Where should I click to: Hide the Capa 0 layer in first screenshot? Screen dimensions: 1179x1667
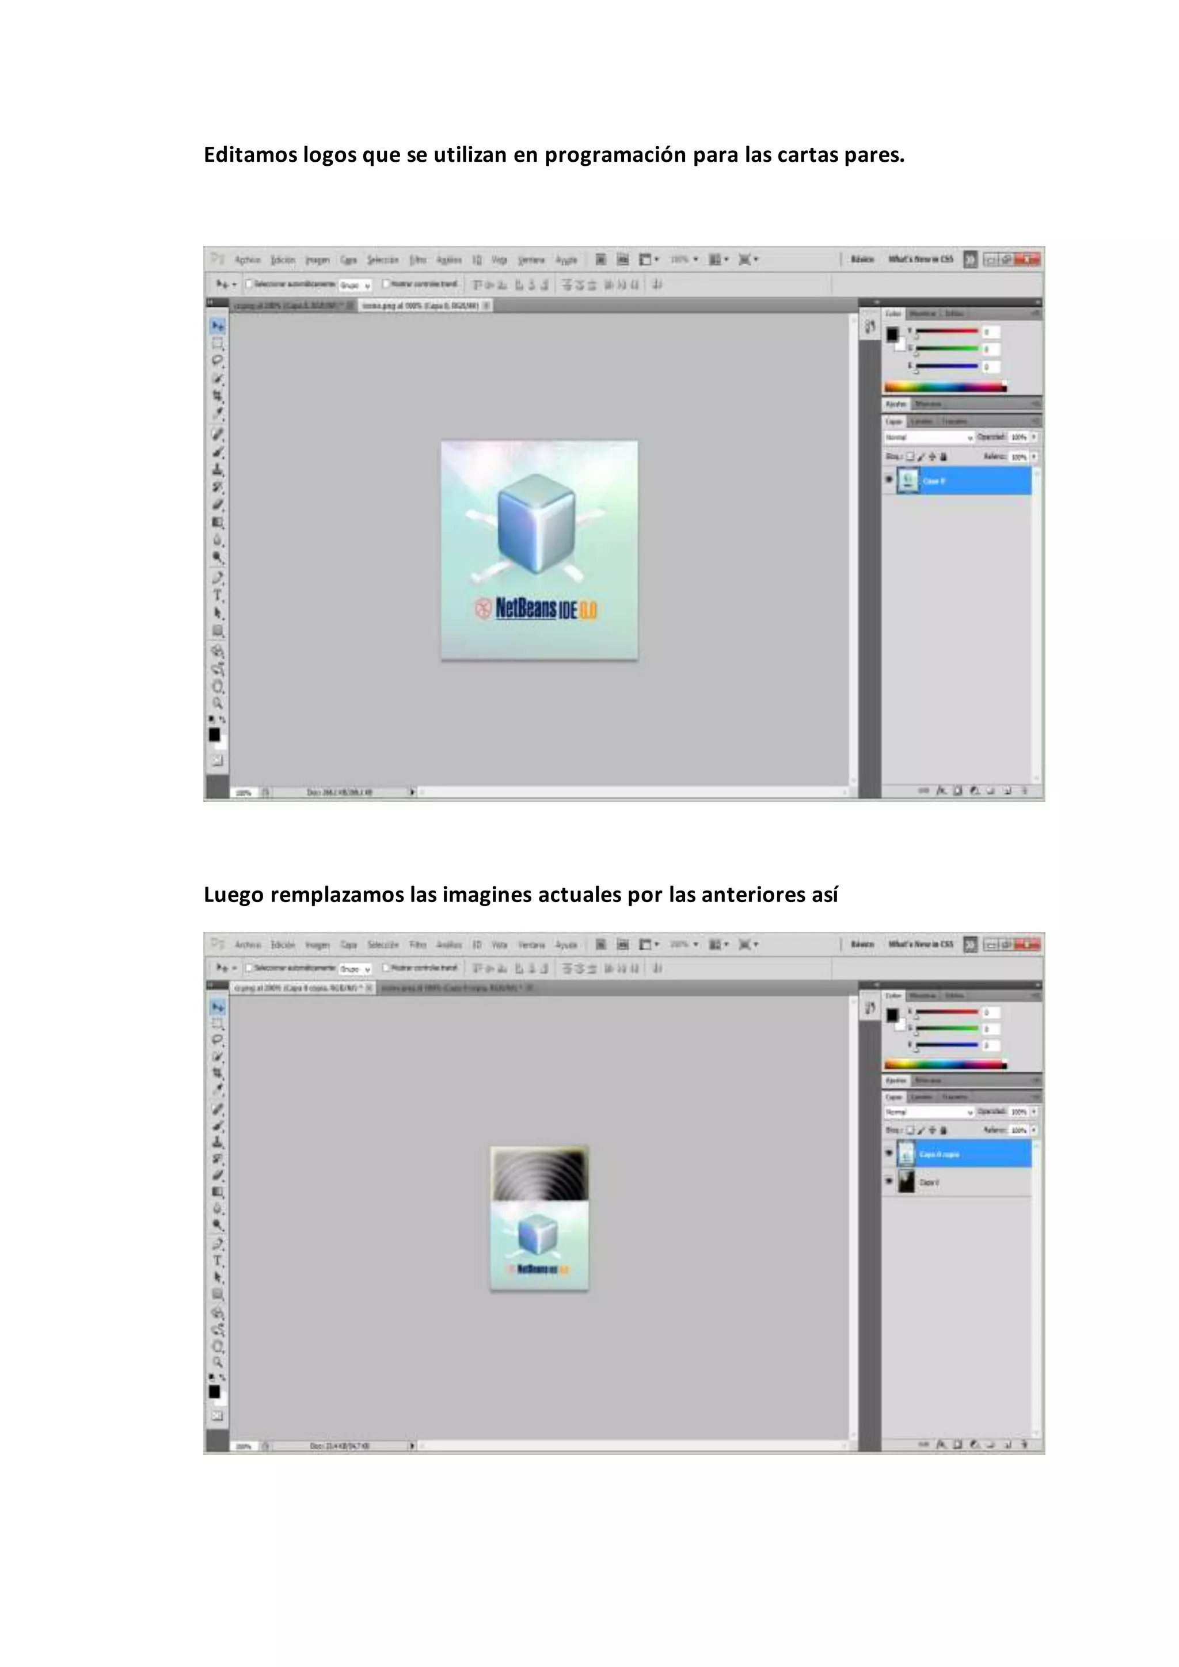click(x=889, y=480)
